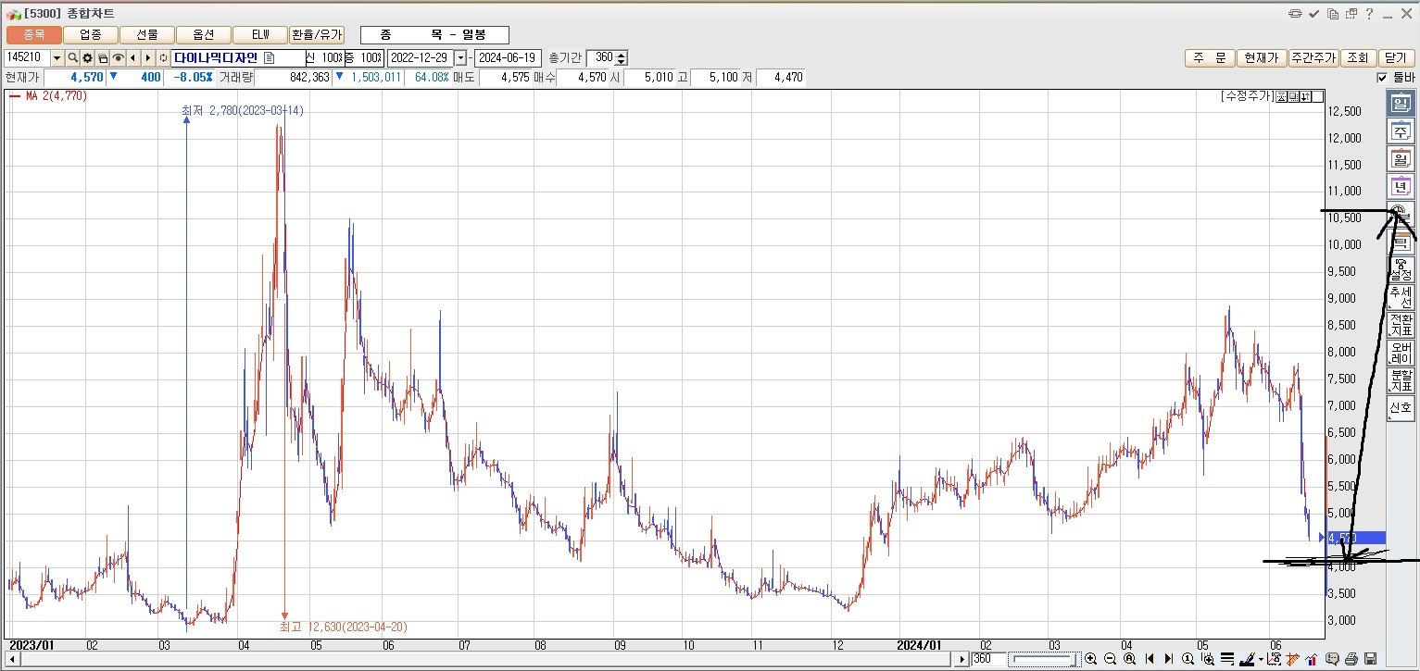Open drawing pen tool dropdown arrow
The height and width of the screenshot is (671, 1420).
pos(1261,659)
